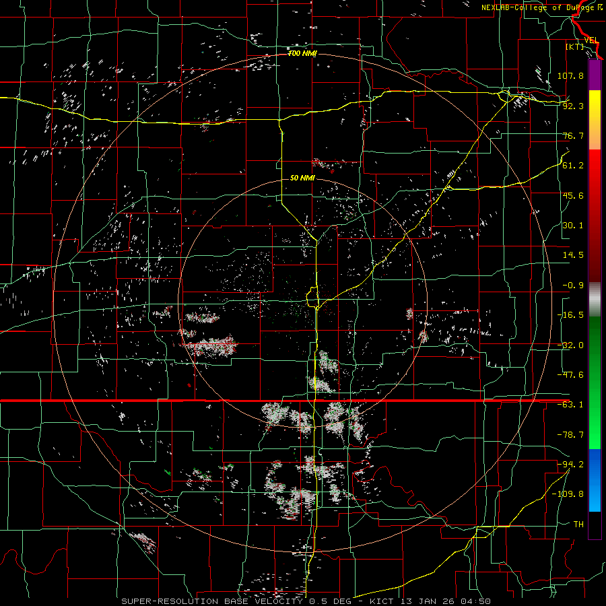This screenshot has width=606, height=606.
Task: Click the [KT] units label
Action: tap(575, 46)
